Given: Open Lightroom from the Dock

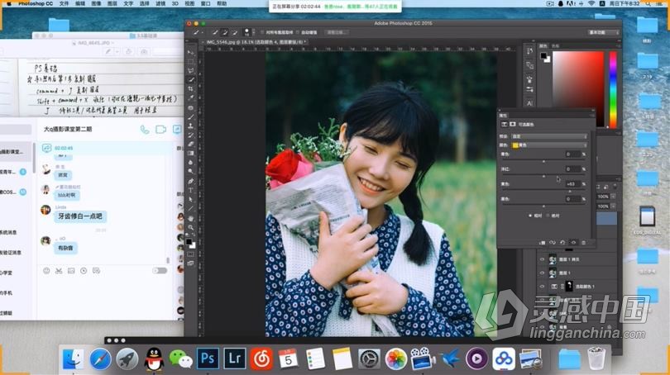Looking at the screenshot, I should [x=234, y=358].
